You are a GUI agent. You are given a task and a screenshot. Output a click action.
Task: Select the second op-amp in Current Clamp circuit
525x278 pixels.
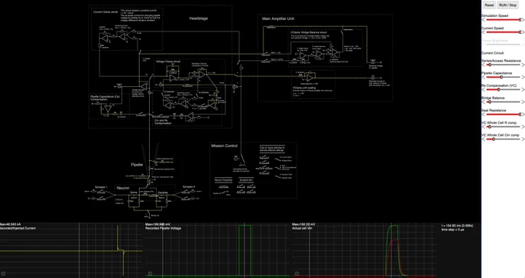[x=123, y=35]
